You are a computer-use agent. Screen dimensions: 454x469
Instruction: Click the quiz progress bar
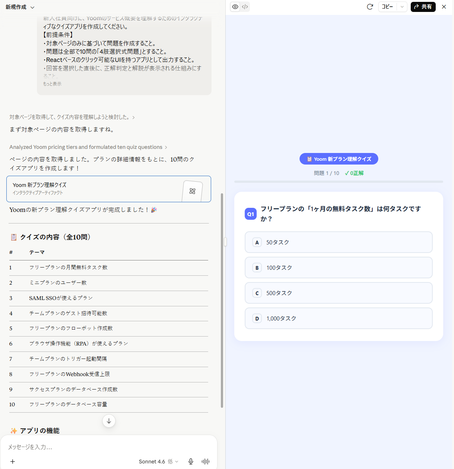click(x=339, y=182)
